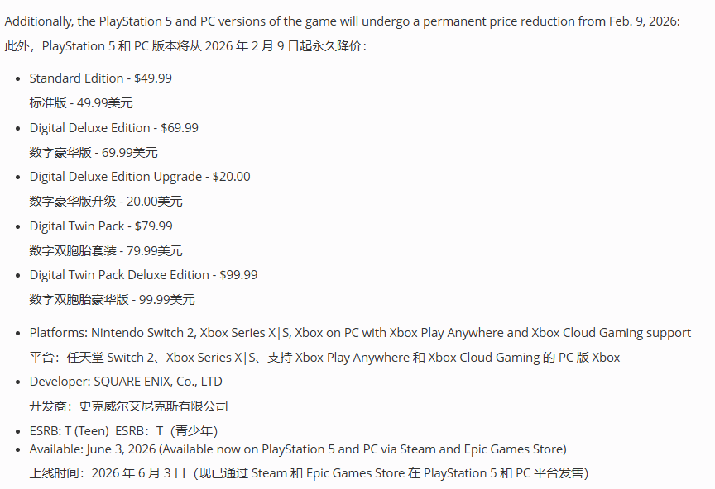Click the 开发商 developer translation line

tap(128, 406)
